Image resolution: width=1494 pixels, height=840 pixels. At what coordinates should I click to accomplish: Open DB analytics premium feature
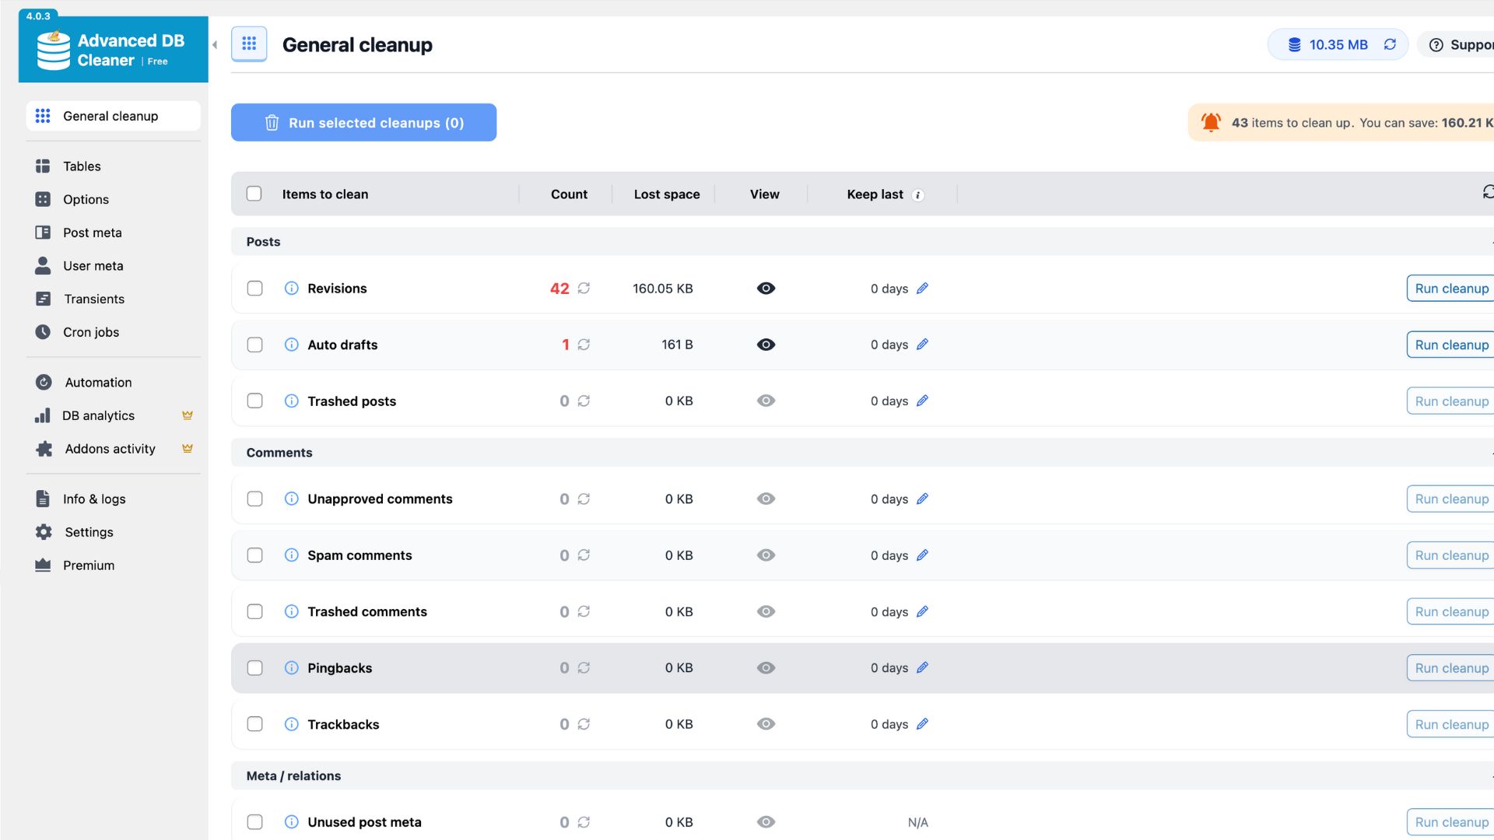[x=97, y=415]
